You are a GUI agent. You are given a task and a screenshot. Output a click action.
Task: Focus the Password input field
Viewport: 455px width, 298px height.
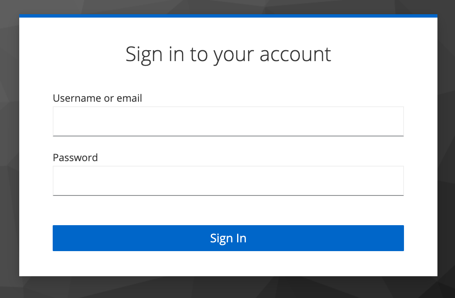tap(228, 181)
